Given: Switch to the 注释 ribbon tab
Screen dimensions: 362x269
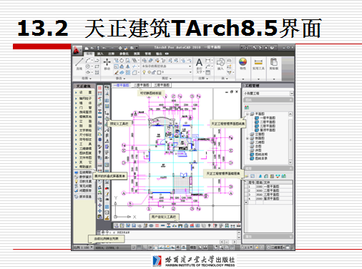Looking at the screenshot, I should pos(111,54).
